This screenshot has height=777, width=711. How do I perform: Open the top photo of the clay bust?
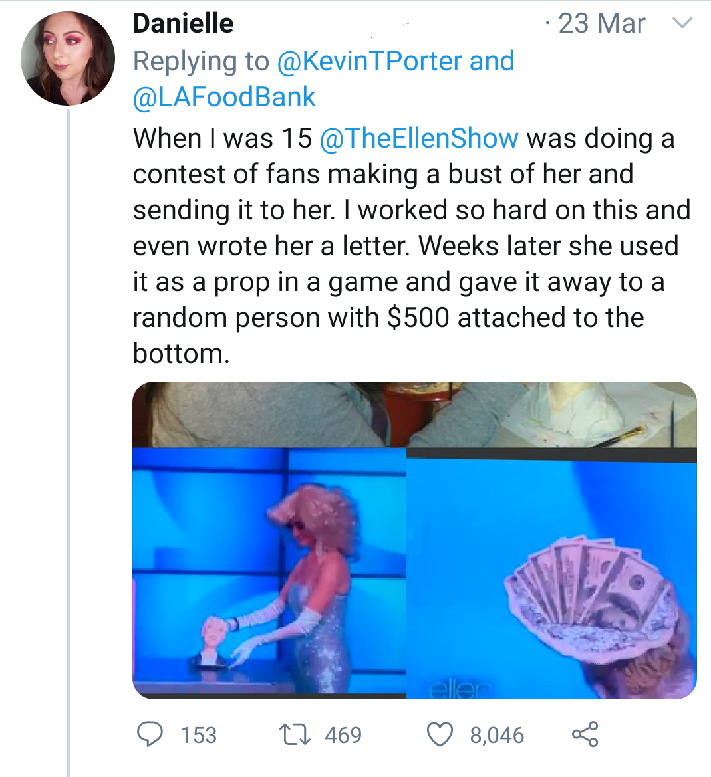click(x=414, y=414)
